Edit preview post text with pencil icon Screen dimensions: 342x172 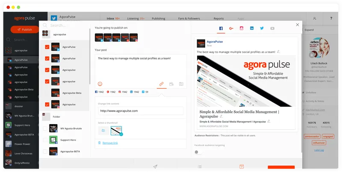pos(278,52)
